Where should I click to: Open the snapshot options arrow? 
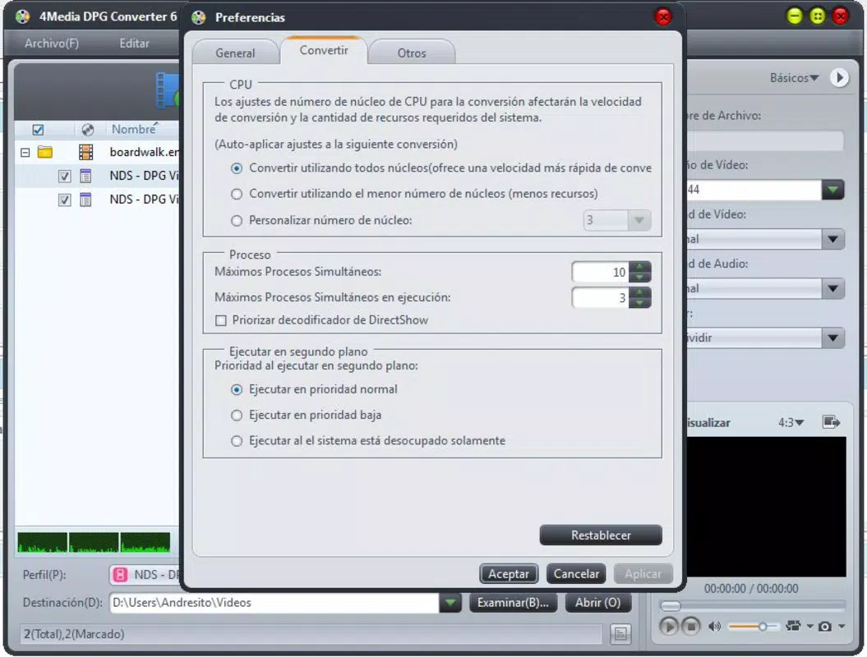coord(842,627)
